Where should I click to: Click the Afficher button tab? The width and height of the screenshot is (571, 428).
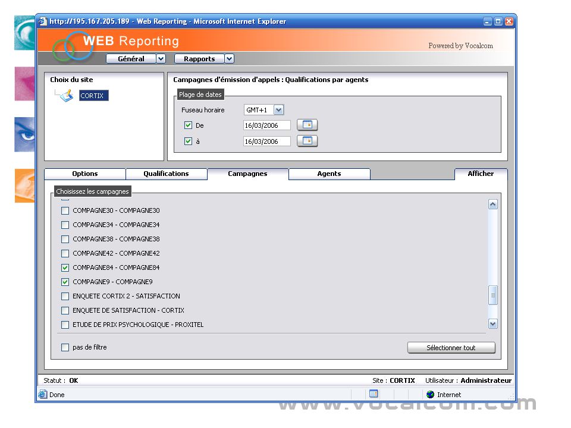(481, 174)
